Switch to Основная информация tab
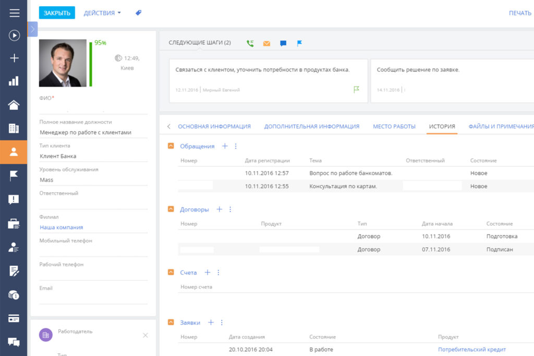 tap(214, 127)
